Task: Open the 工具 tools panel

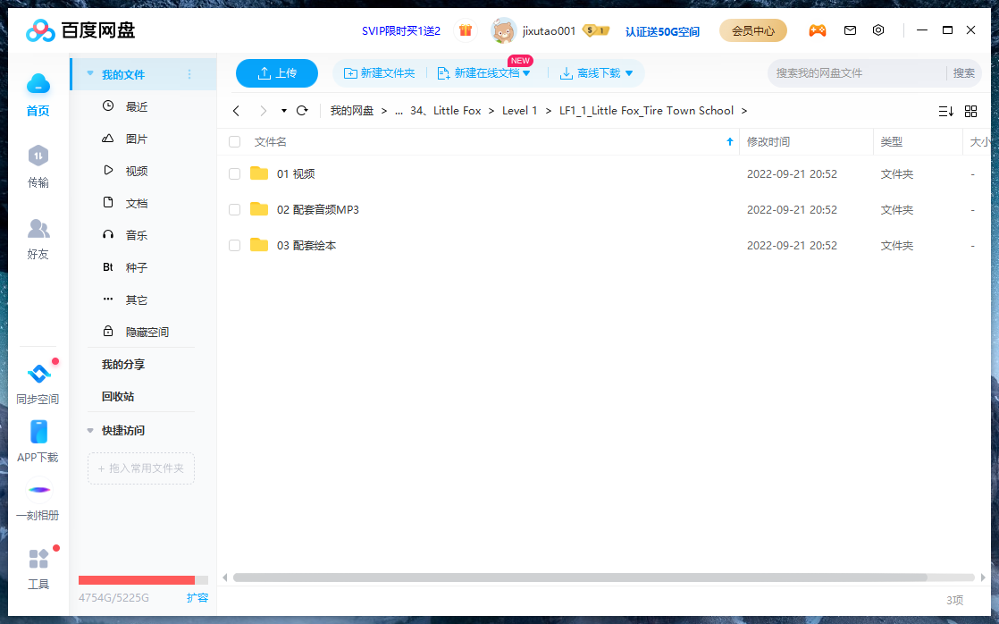Action: [38, 568]
